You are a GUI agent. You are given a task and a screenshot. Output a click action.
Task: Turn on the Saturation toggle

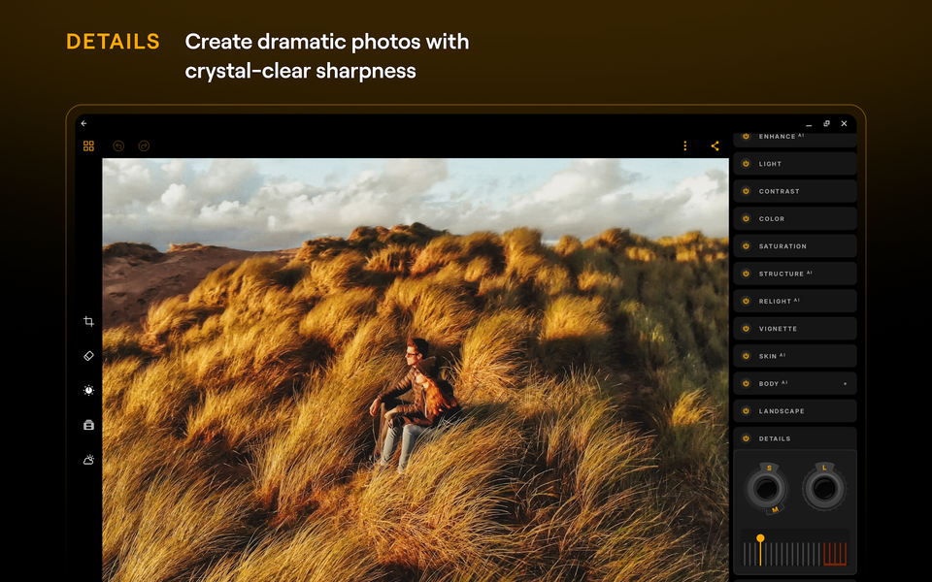(747, 246)
